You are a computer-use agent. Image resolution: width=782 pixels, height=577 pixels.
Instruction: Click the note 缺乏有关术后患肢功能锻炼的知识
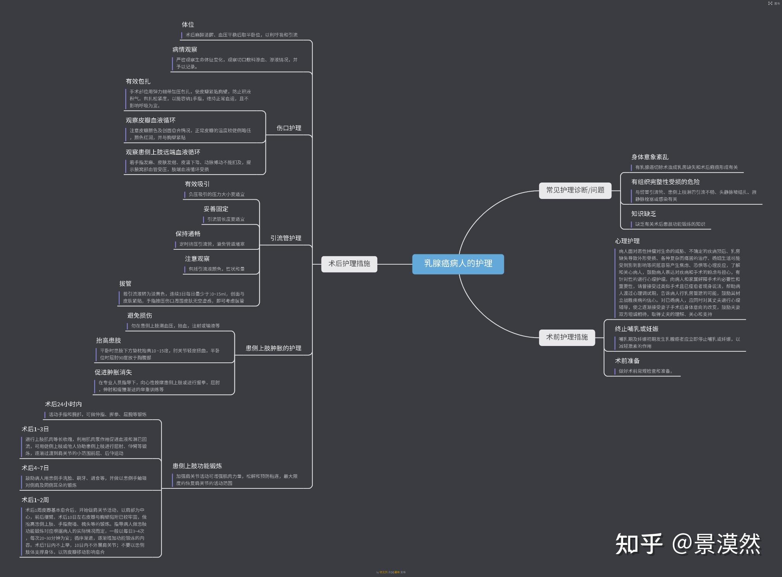tap(670, 224)
